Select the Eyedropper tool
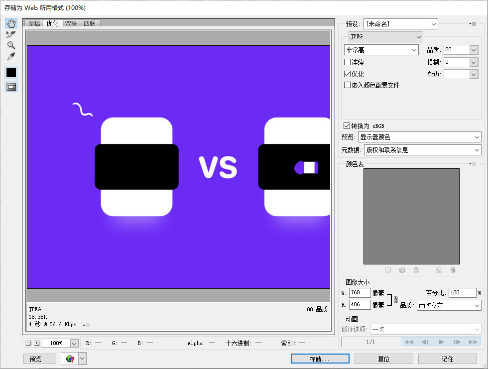This screenshot has height=369, width=488. pyautogui.click(x=11, y=56)
